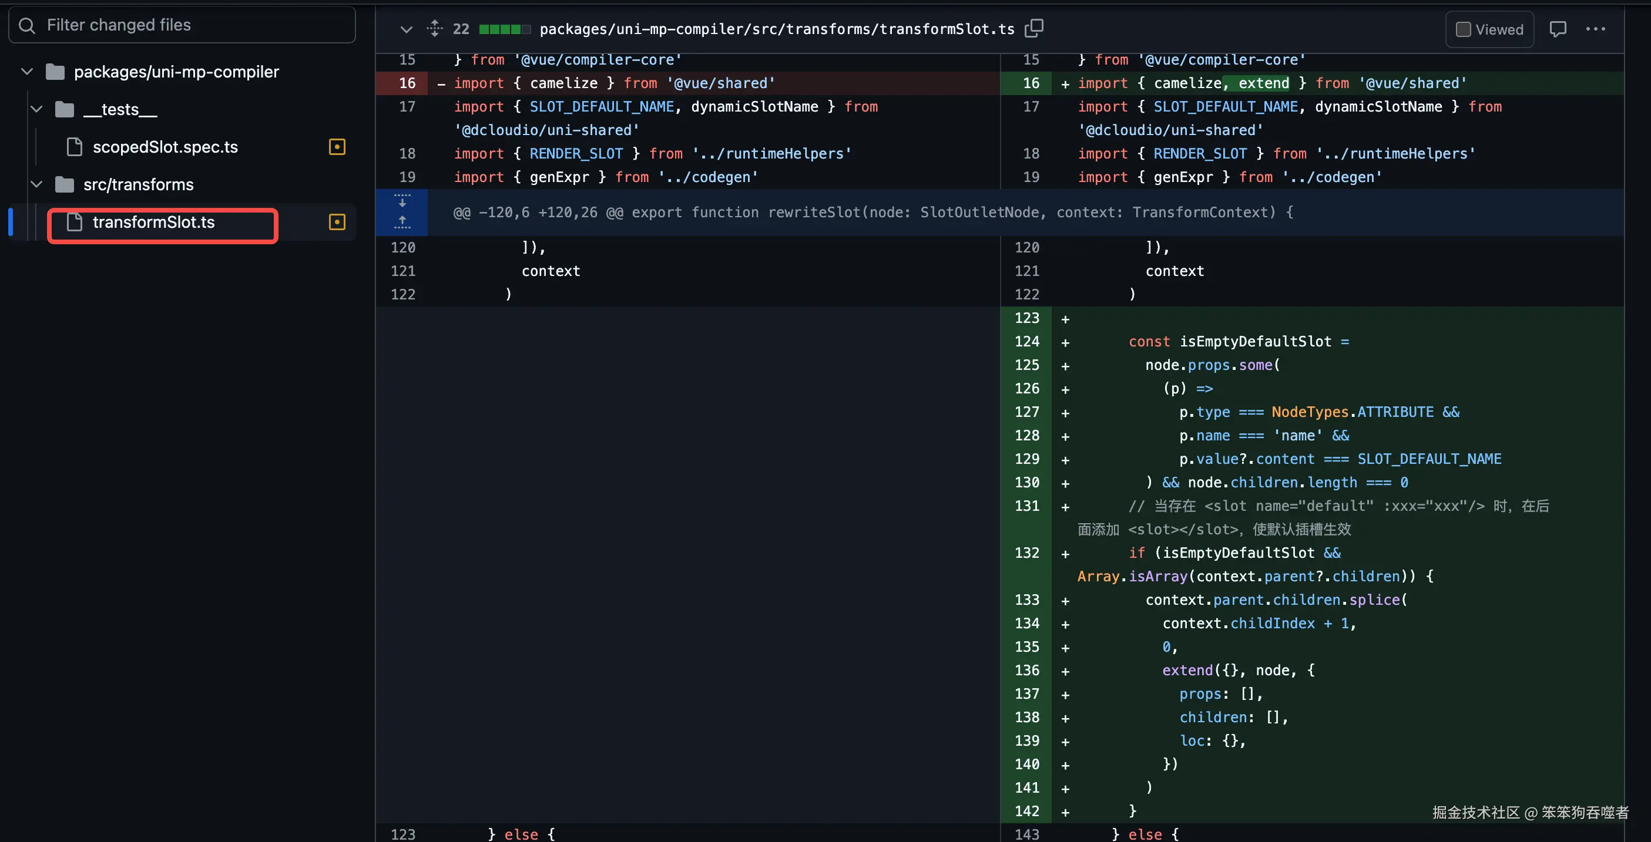Image resolution: width=1651 pixels, height=842 pixels.
Task: Open scopedSlot.spec.ts in file tree
Action: (x=165, y=147)
